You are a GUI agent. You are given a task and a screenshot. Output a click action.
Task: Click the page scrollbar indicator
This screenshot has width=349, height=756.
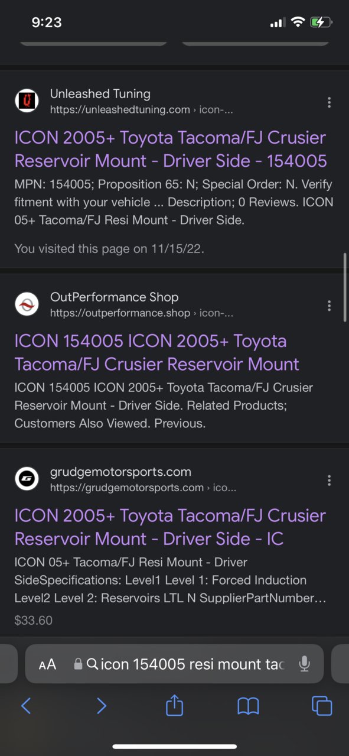coord(345,287)
